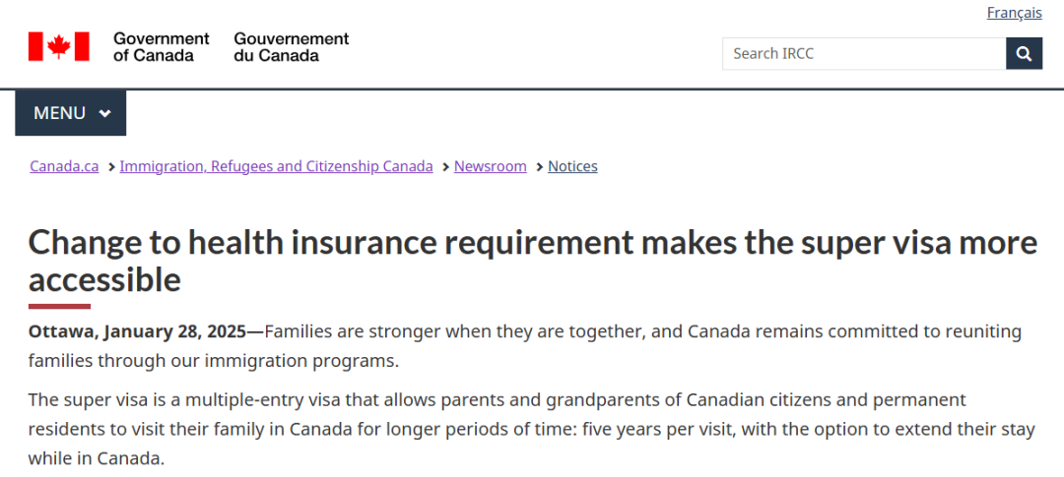Screen dimensions: 1064x477
Task: Click the super visa article heading
Action: point(533,261)
